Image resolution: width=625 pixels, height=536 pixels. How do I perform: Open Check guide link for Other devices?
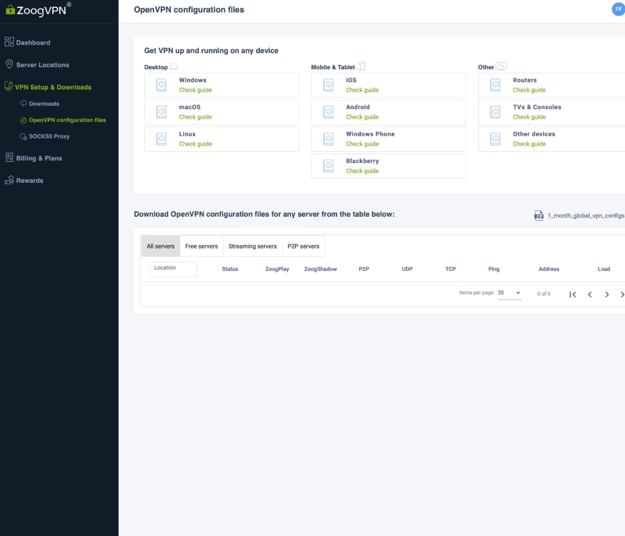[529, 144]
